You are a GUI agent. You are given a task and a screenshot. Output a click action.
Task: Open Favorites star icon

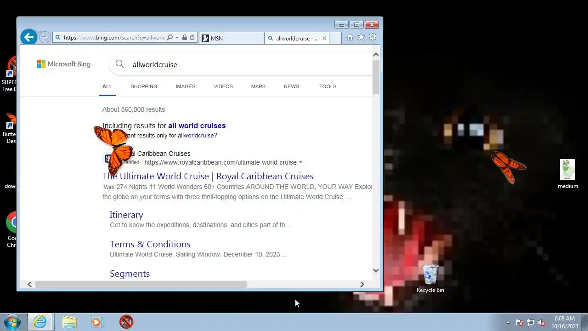pyautogui.click(x=362, y=37)
